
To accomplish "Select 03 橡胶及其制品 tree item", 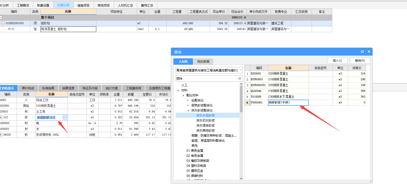I will [x=198, y=161].
